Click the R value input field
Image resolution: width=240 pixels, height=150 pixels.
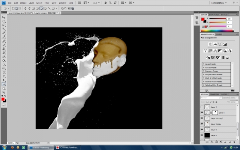pos(230,19)
